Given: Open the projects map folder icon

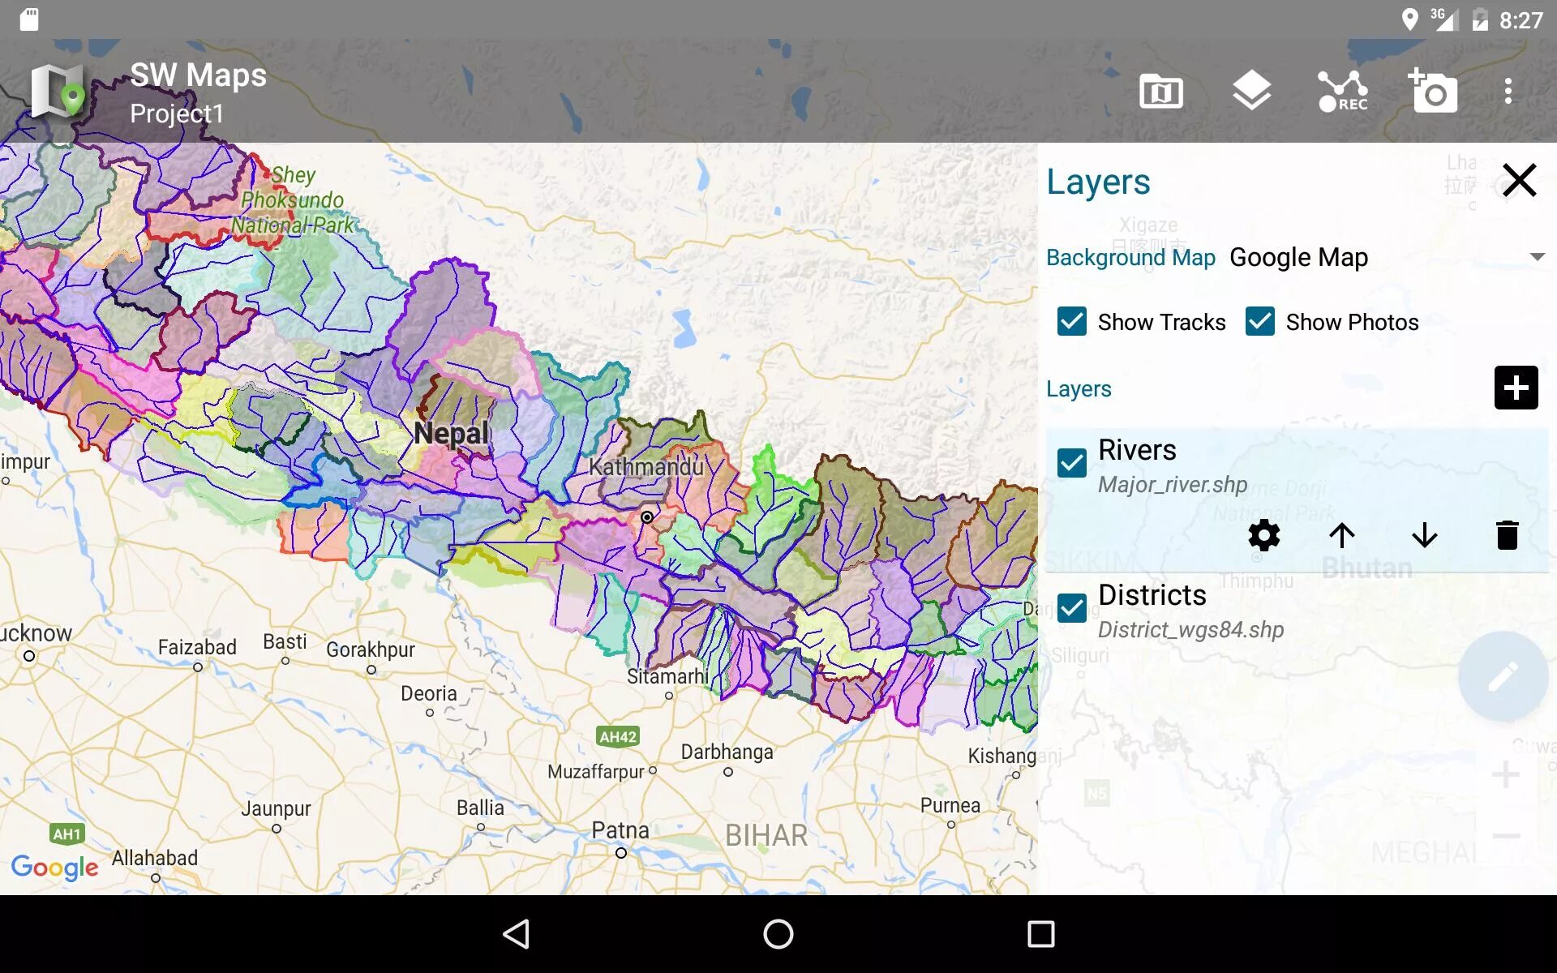Looking at the screenshot, I should coord(1160,92).
